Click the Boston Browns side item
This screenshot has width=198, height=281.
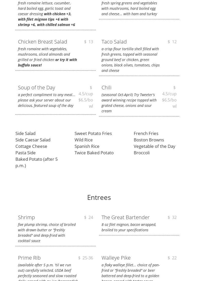click(x=149, y=140)
